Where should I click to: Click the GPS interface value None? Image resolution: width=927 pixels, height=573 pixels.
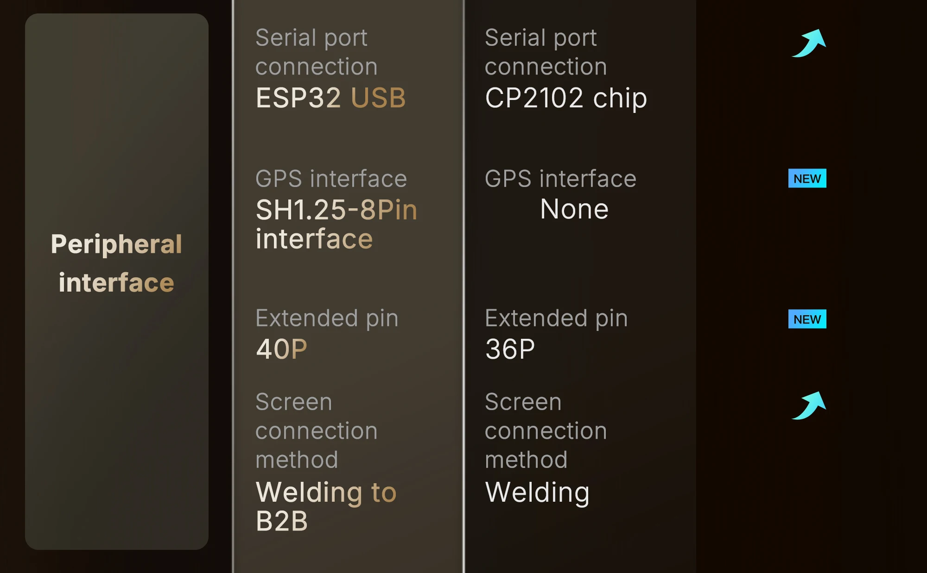tap(574, 209)
